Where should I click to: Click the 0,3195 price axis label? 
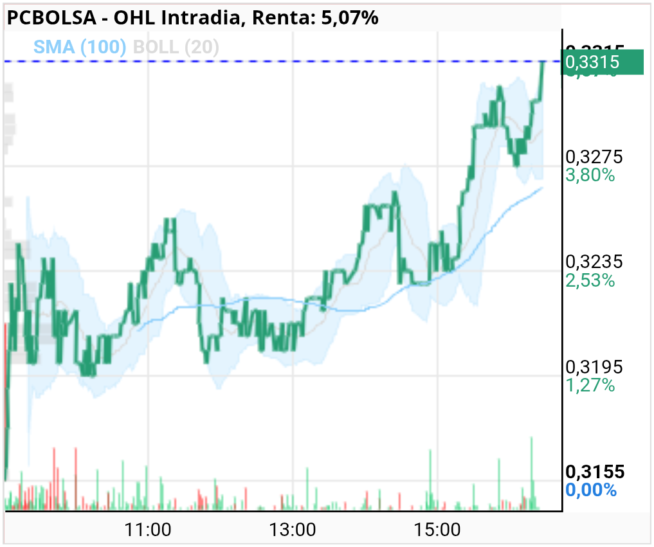tap(594, 367)
